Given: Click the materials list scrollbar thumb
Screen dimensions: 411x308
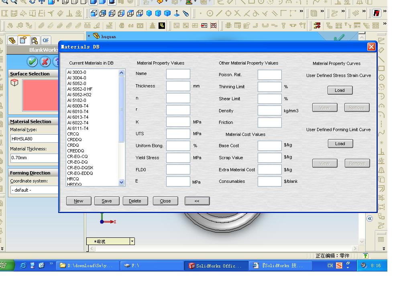Looking at the screenshot, I should (121, 109).
